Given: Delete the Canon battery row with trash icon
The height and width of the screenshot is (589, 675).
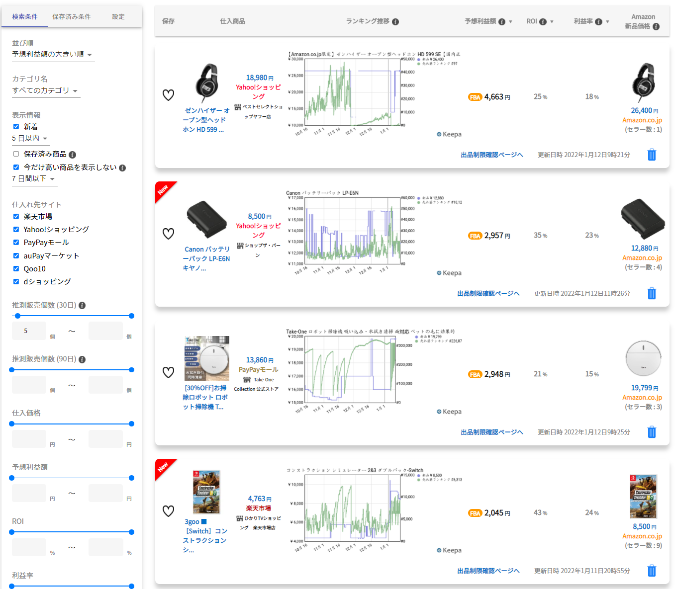Looking at the screenshot, I should click(652, 293).
